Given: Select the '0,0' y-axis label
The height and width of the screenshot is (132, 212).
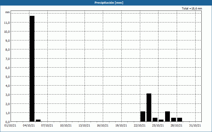Looking at the screenshot, I should (8, 122).
